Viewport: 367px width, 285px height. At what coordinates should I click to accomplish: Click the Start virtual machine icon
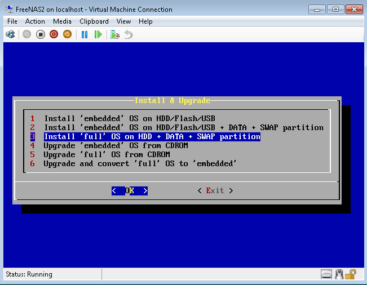click(x=26, y=34)
